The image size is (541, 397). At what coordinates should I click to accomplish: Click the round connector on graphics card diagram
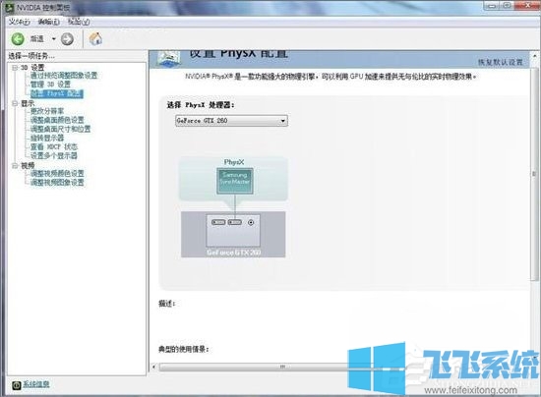pos(251,223)
